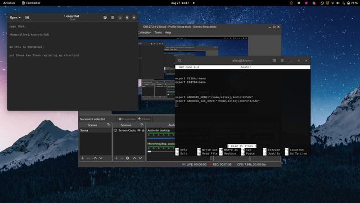Click the export EDITOR=nano line in terminal

191,82
